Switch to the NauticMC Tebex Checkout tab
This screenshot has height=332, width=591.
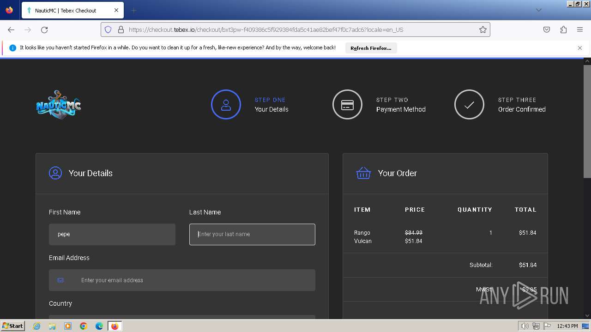(72, 10)
